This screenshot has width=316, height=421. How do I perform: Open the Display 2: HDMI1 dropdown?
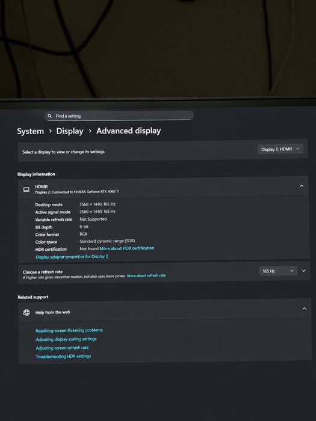click(x=280, y=149)
